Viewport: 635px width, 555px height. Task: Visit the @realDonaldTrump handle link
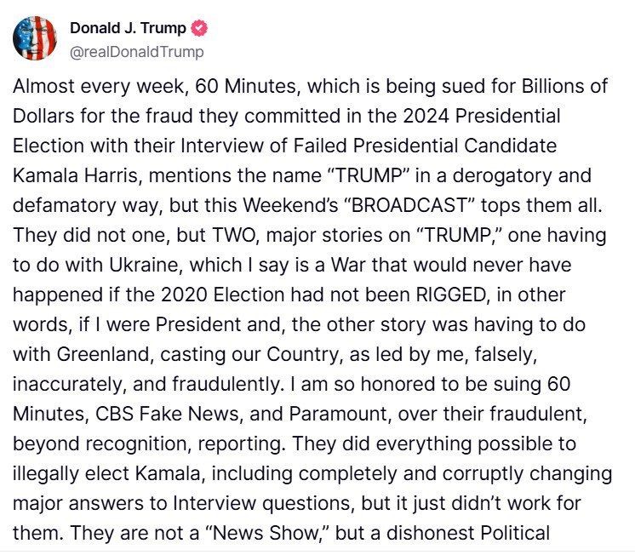coord(137,52)
